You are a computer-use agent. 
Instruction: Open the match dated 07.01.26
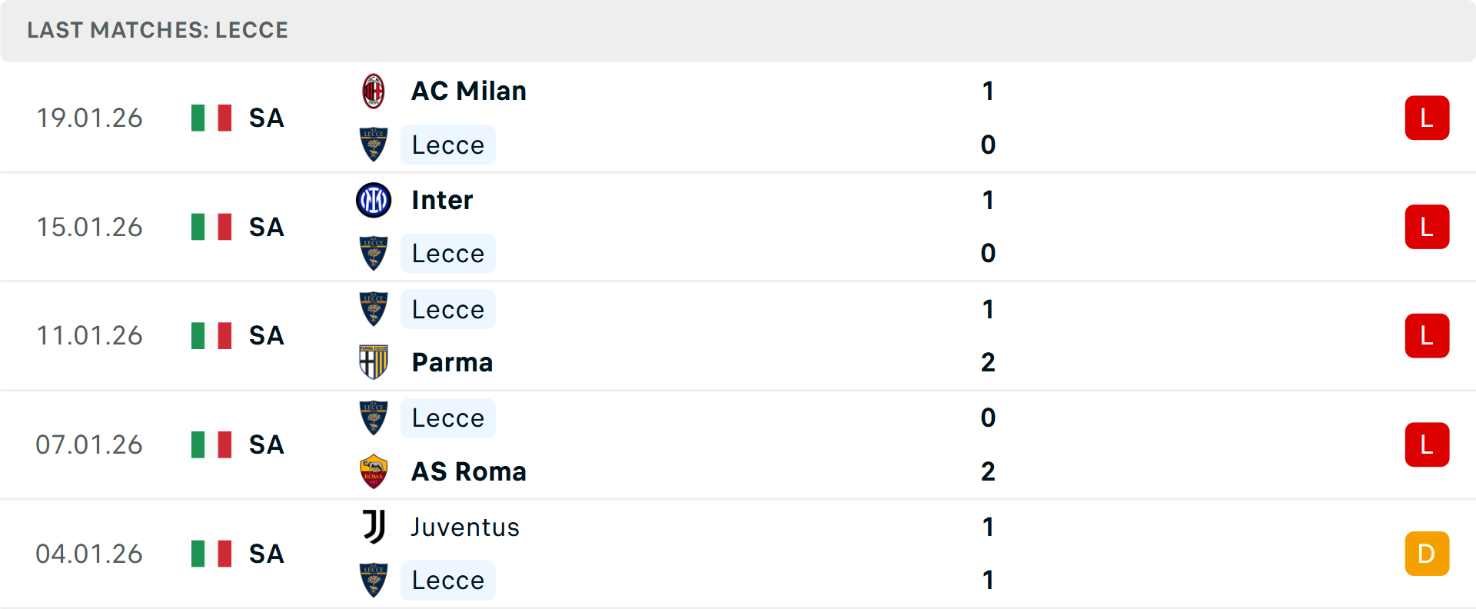pos(89,445)
